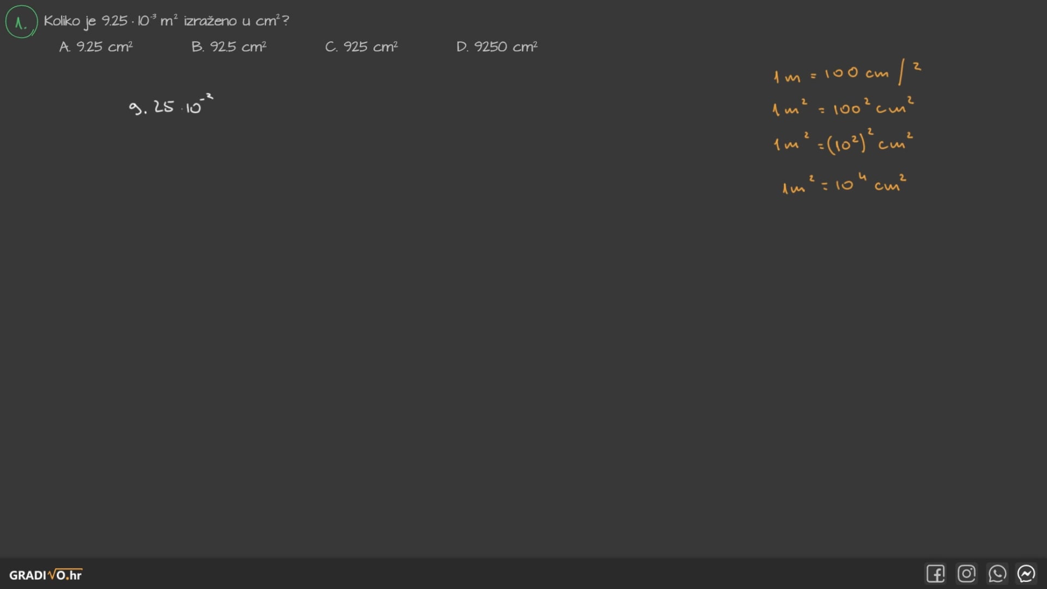The height and width of the screenshot is (589, 1047).
Task: Open the Instagram icon in footer
Action: coord(966,574)
